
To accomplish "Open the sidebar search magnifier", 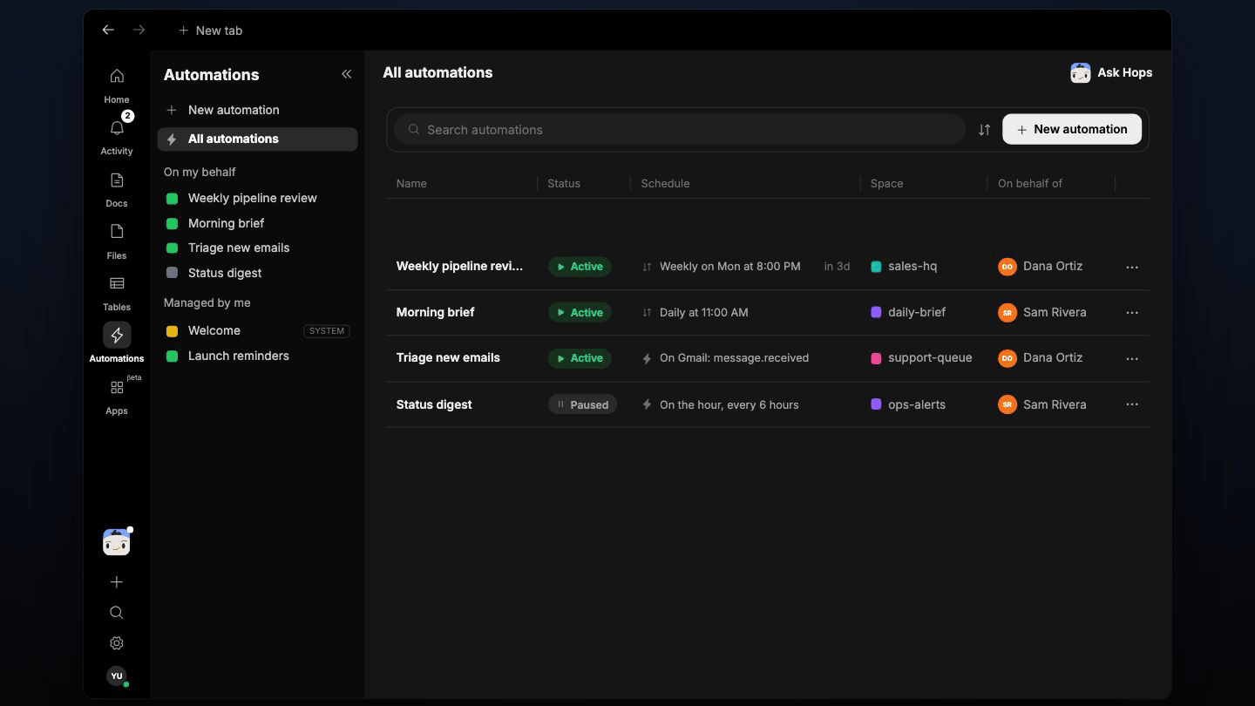I will [x=117, y=613].
